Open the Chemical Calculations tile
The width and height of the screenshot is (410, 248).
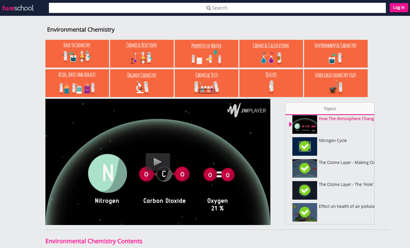(271, 54)
